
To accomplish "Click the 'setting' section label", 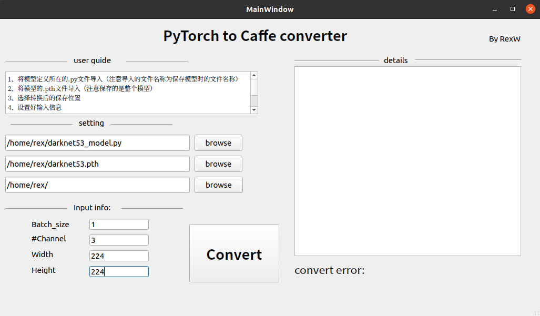I will pos(91,123).
